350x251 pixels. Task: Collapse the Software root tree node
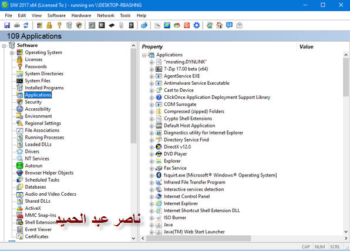pos(4,46)
